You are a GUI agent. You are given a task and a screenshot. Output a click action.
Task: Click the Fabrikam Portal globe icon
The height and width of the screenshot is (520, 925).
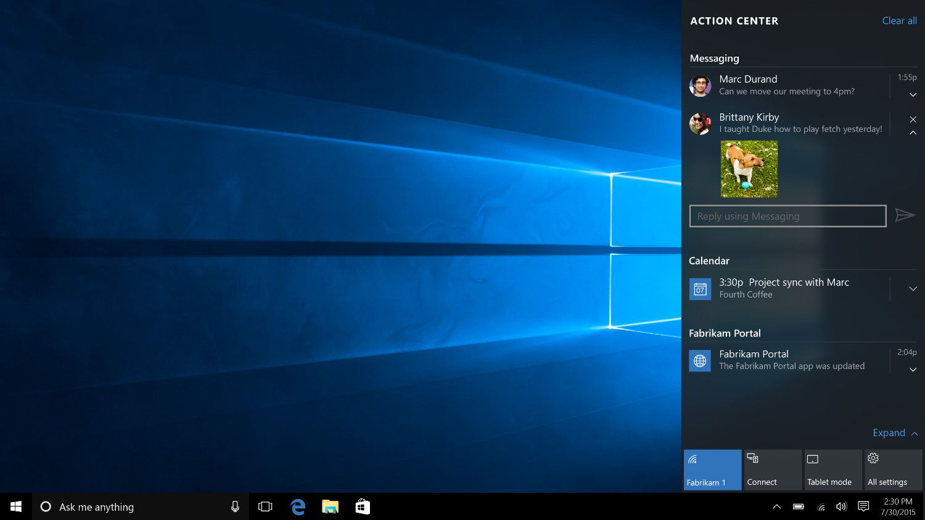(700, 360)
